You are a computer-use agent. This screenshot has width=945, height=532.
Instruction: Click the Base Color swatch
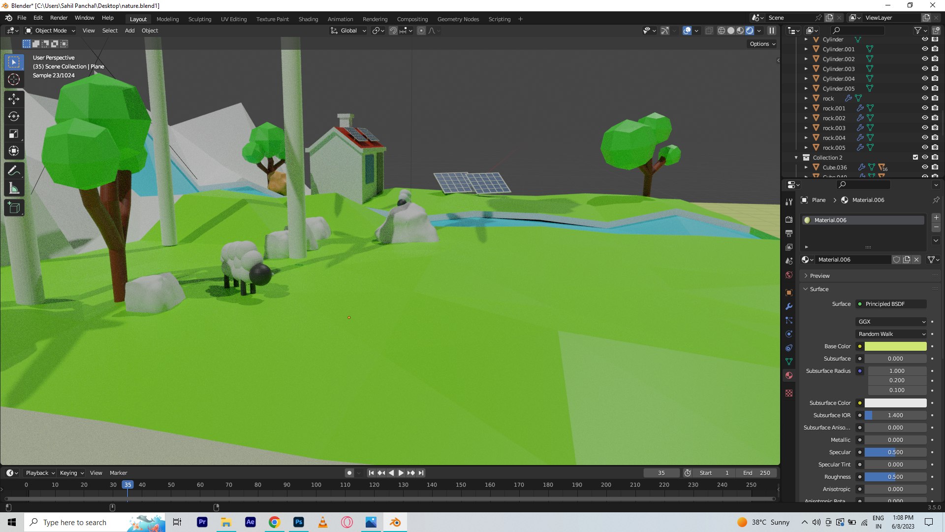coord(895,346)
